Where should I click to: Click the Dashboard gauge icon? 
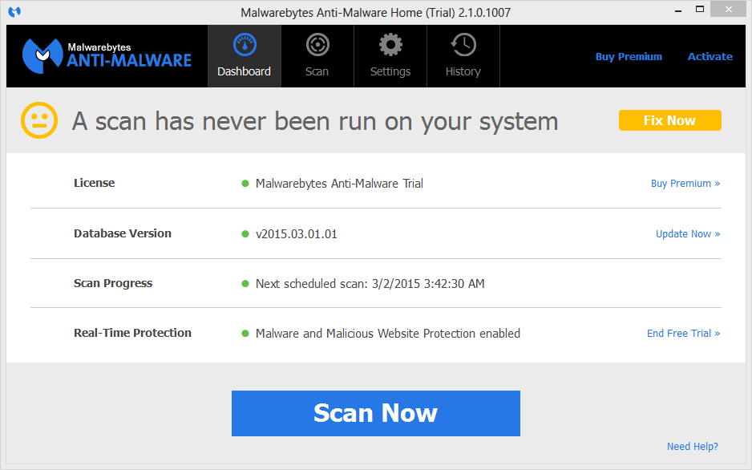coord(245,45)
